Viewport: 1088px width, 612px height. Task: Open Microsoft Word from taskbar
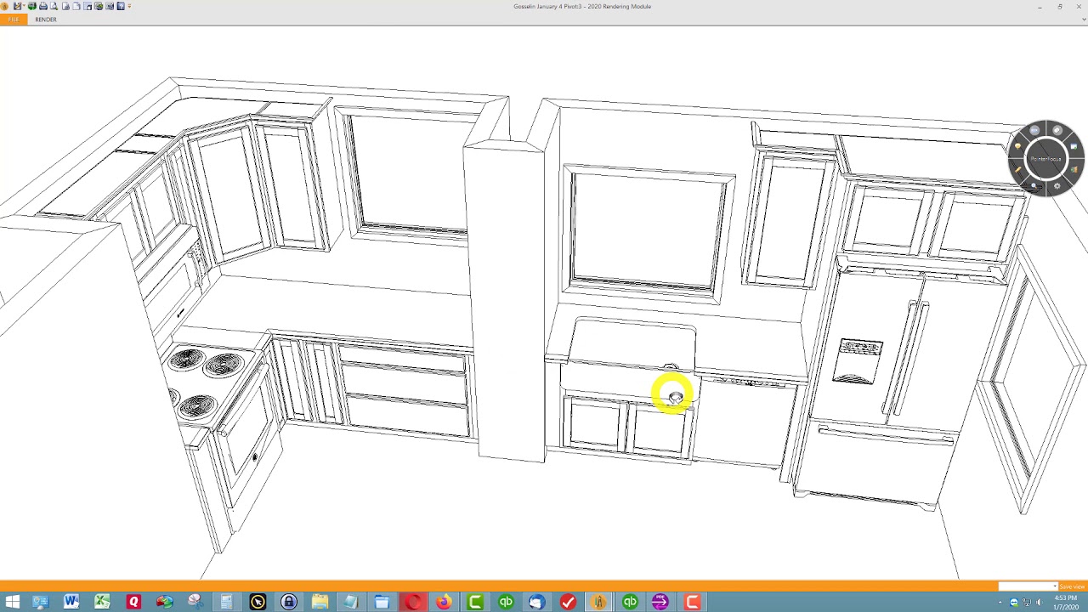[x=71, y=602]
